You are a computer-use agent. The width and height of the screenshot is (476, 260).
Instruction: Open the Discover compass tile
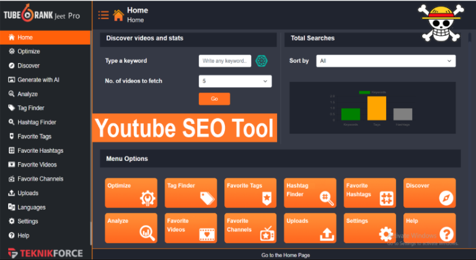click(430, 193)
